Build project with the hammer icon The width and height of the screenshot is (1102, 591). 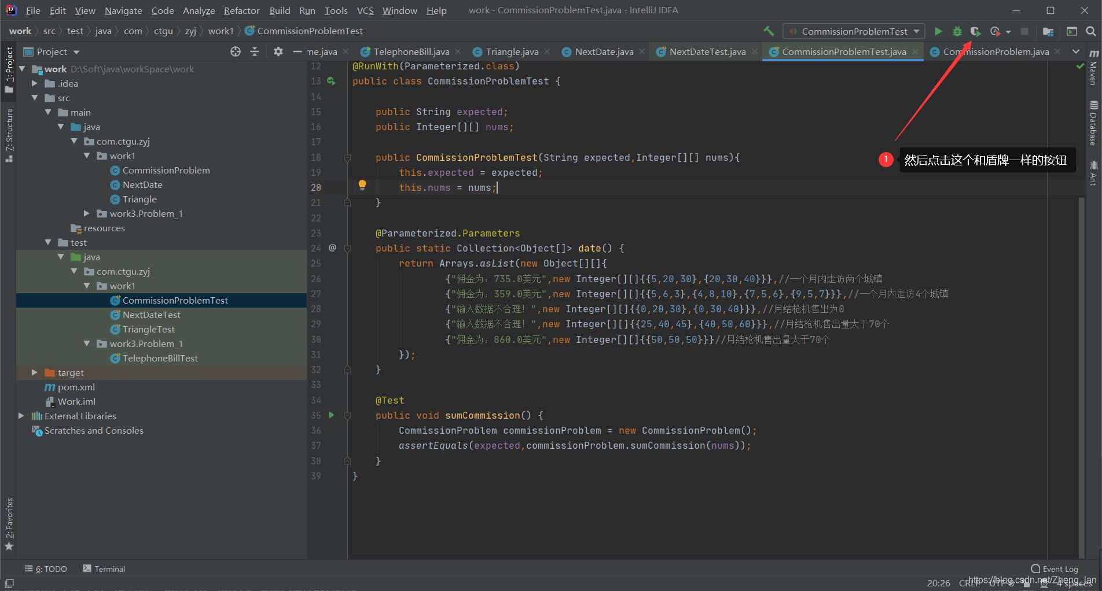pos(769,31)
